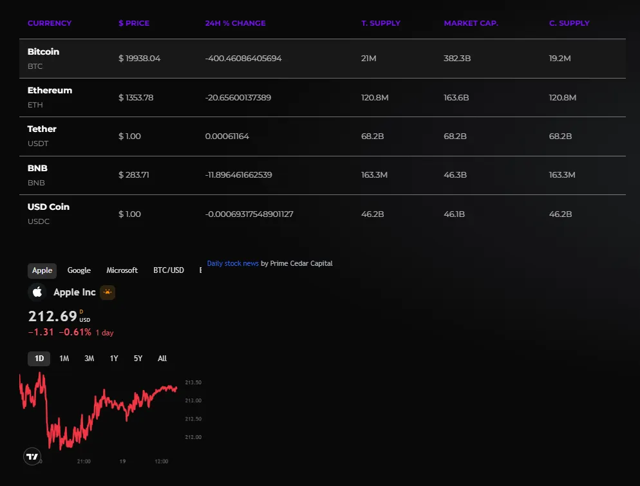
Task: Set chart range to 1D
Action: click(x=39, y=359)
